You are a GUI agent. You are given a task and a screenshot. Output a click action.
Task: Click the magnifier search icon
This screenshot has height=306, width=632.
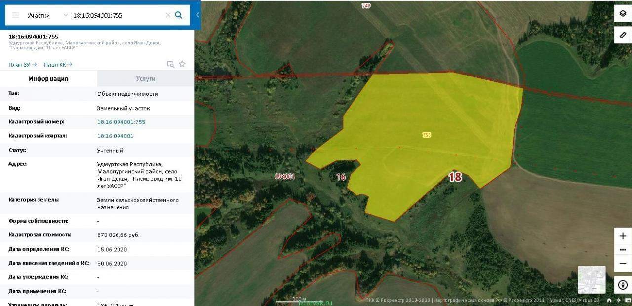tap(179, 15)
